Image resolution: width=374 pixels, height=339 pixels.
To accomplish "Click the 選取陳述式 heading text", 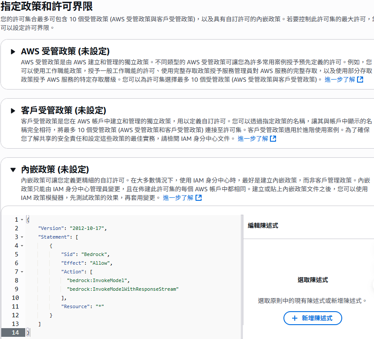I will click(313, 280).
